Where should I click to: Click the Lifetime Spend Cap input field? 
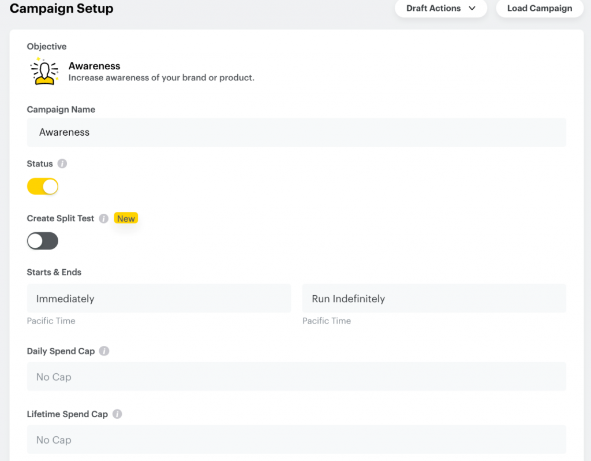click(x=296, y=440)
